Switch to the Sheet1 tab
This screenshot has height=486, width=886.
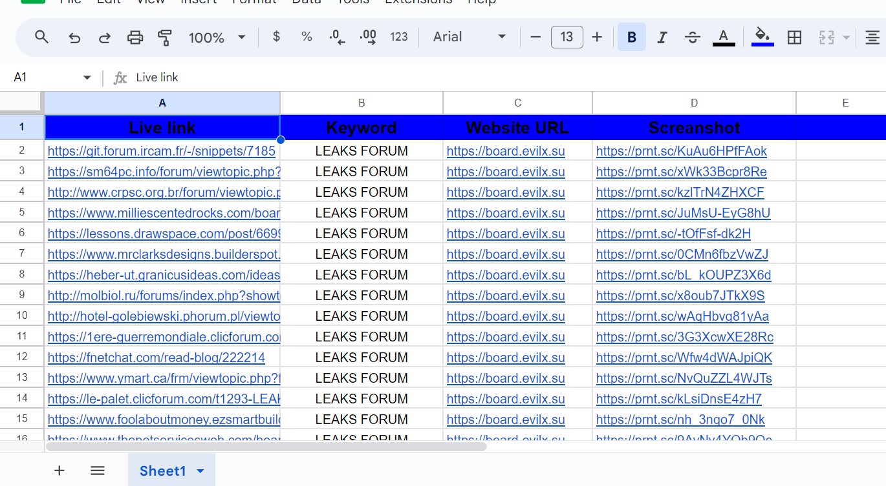click(x=162, y=471)
